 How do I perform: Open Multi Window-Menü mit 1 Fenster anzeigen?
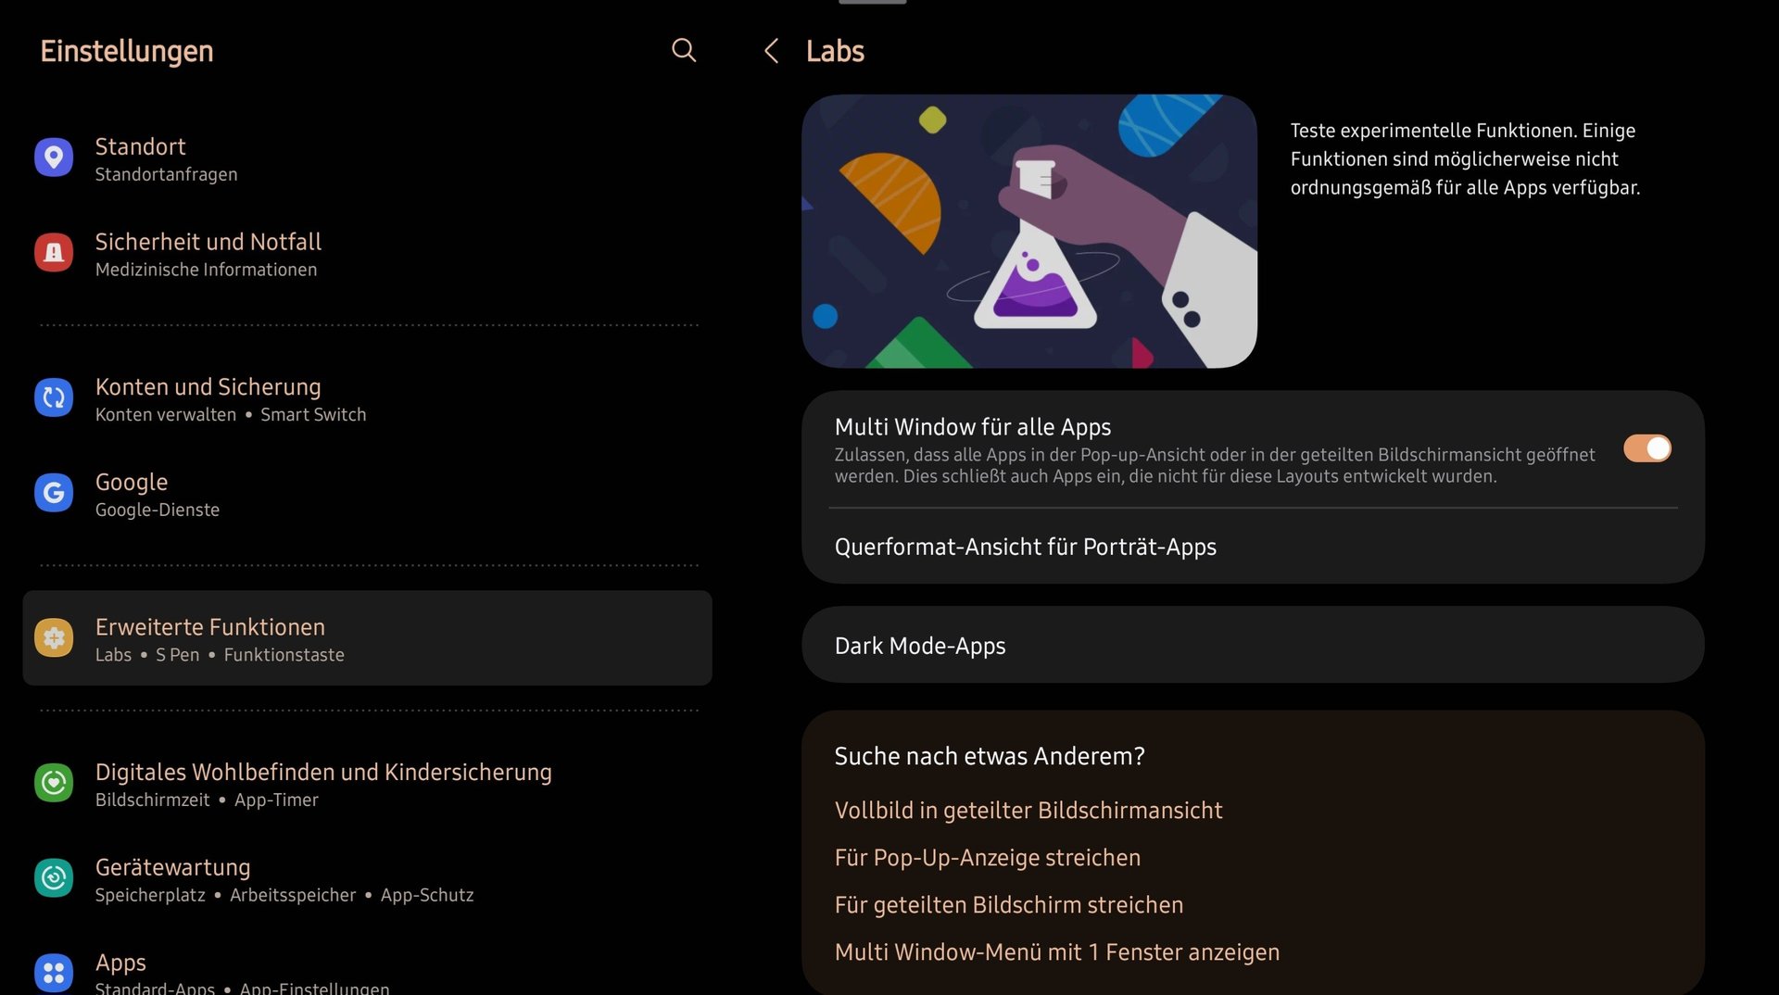(x=1057, y=952)
